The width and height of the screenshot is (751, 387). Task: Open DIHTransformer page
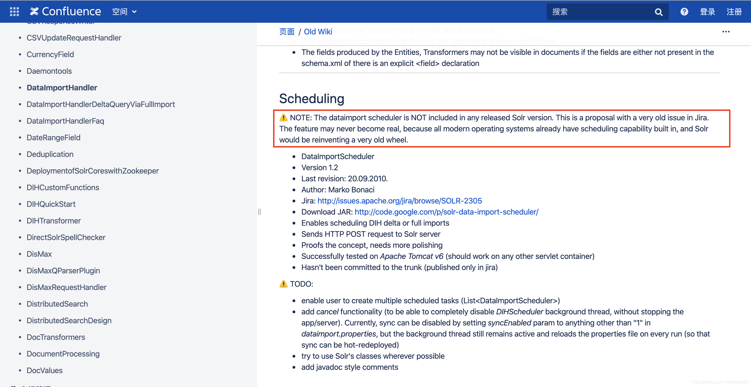pos(54,221)
